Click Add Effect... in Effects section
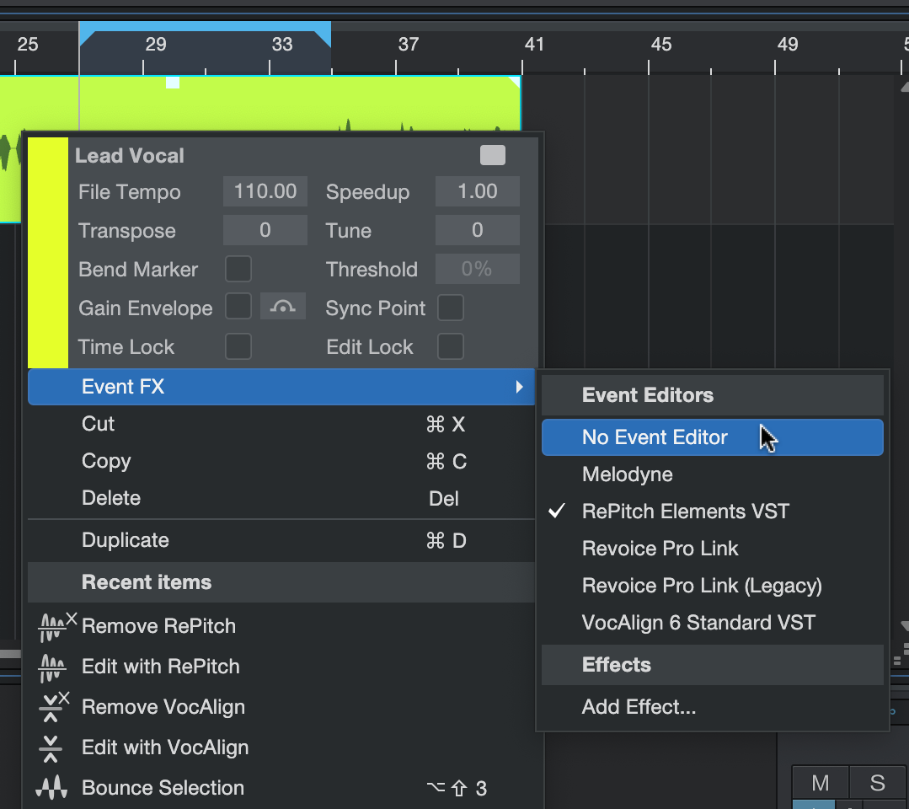Screen dimensions: 909x809 tap(639, 707)
